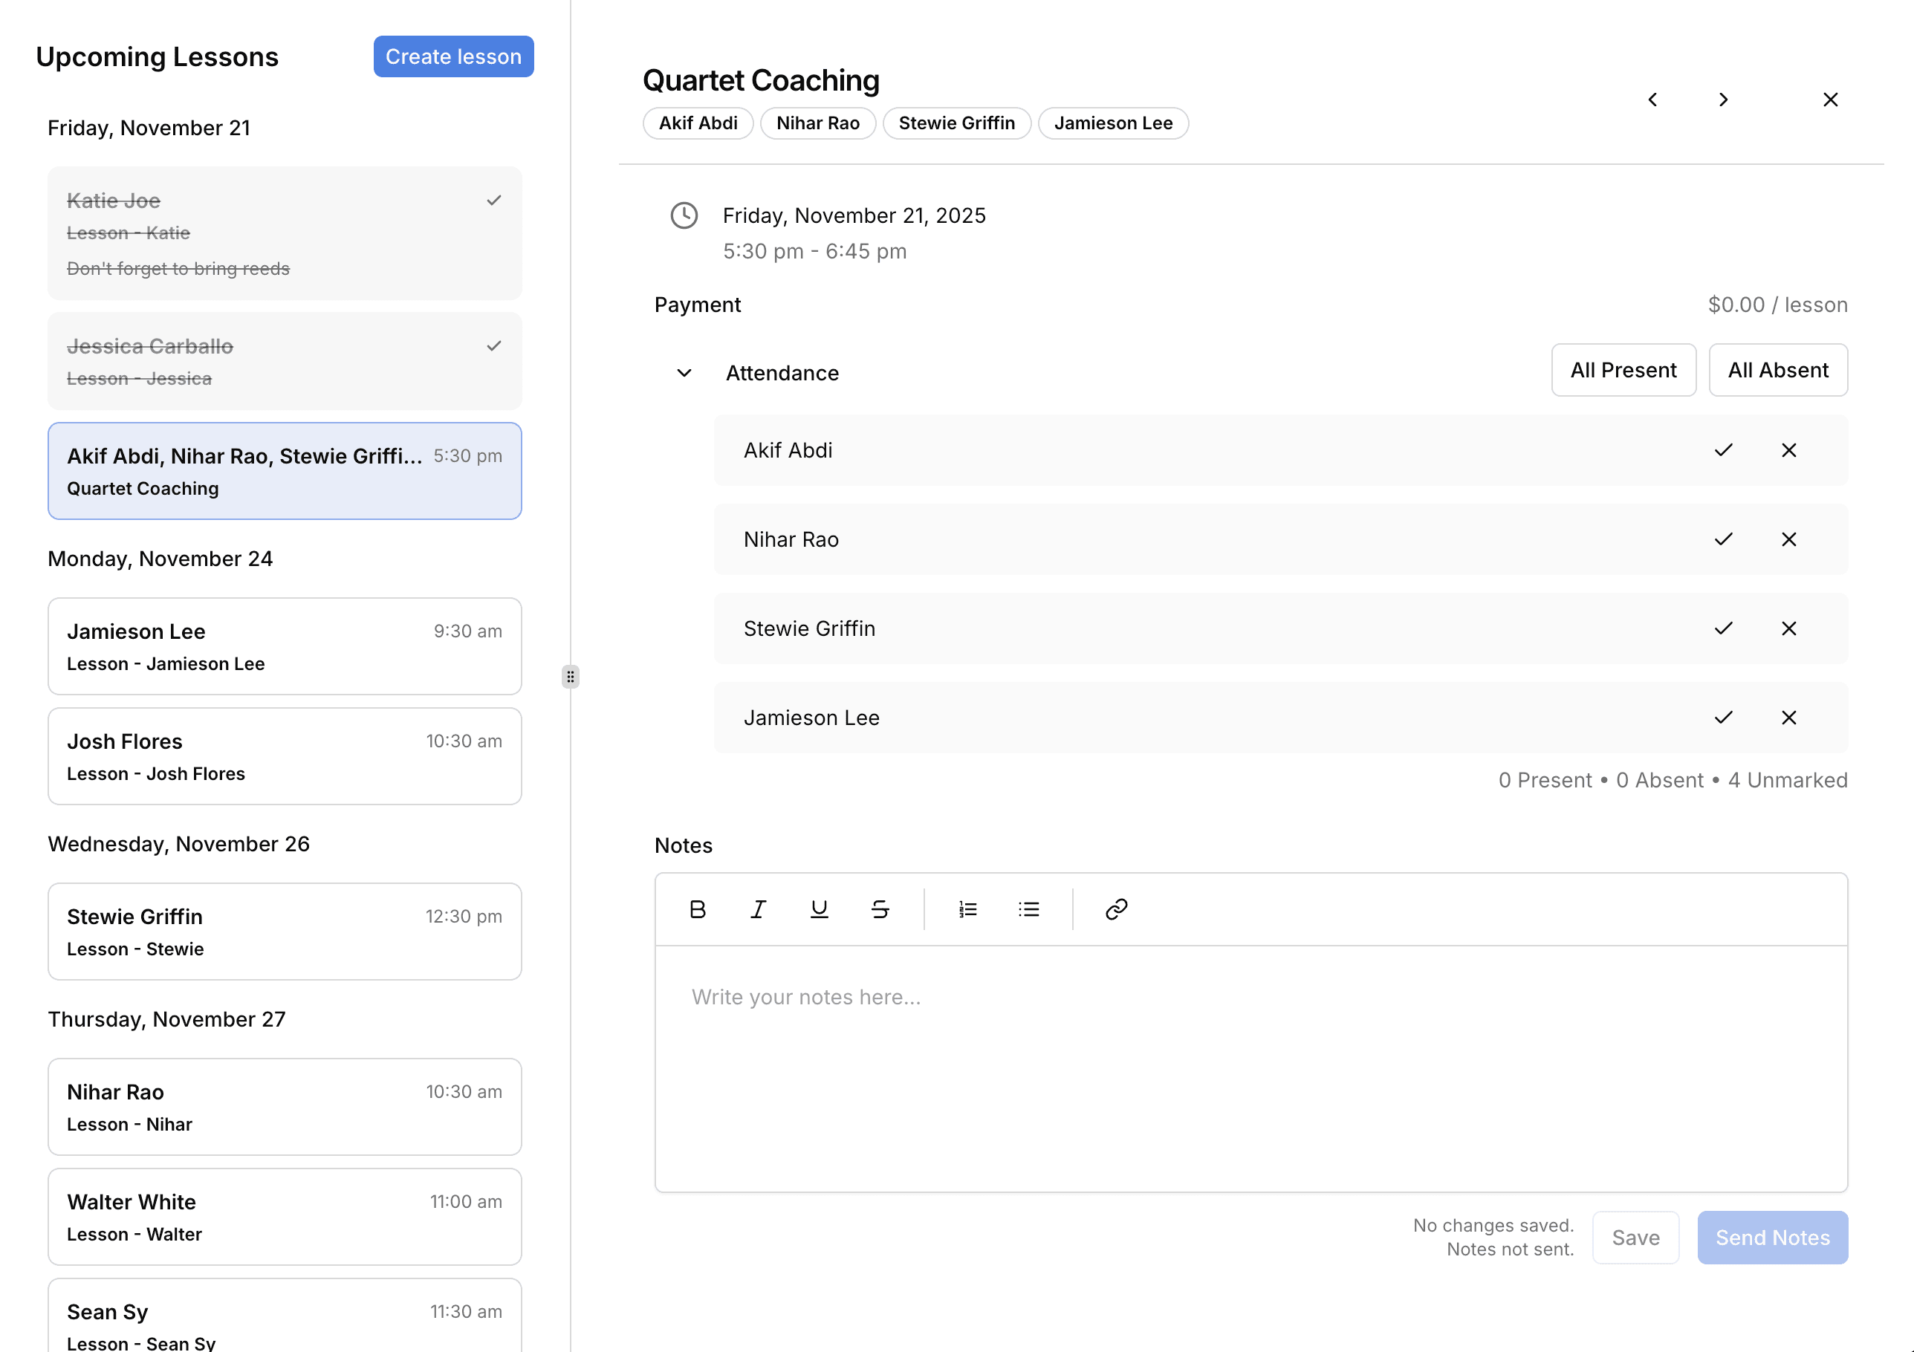Image resolution: width=1914 pixels, height=1352 pixels.
Task: Enable strikethrough text formatting
Action: [880, 909]
